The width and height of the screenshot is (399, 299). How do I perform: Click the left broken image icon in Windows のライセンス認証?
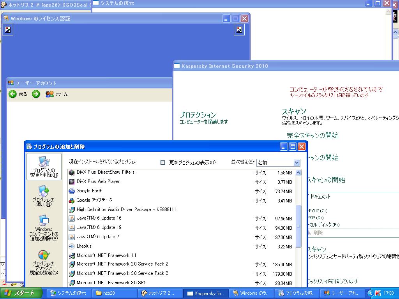(8, 30)
